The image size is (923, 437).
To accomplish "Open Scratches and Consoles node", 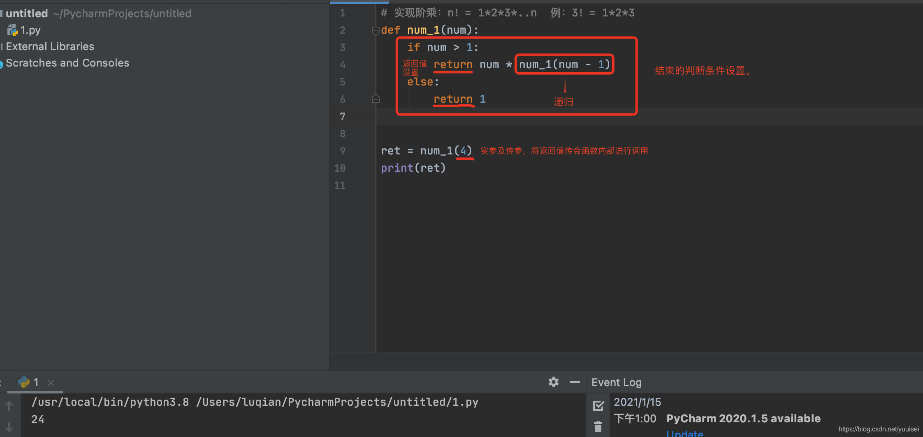I will click(x=67, y=63).
